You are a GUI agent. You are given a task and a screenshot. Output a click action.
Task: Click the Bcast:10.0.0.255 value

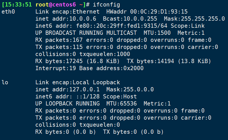pyautogui.click(x=130, y=19)
